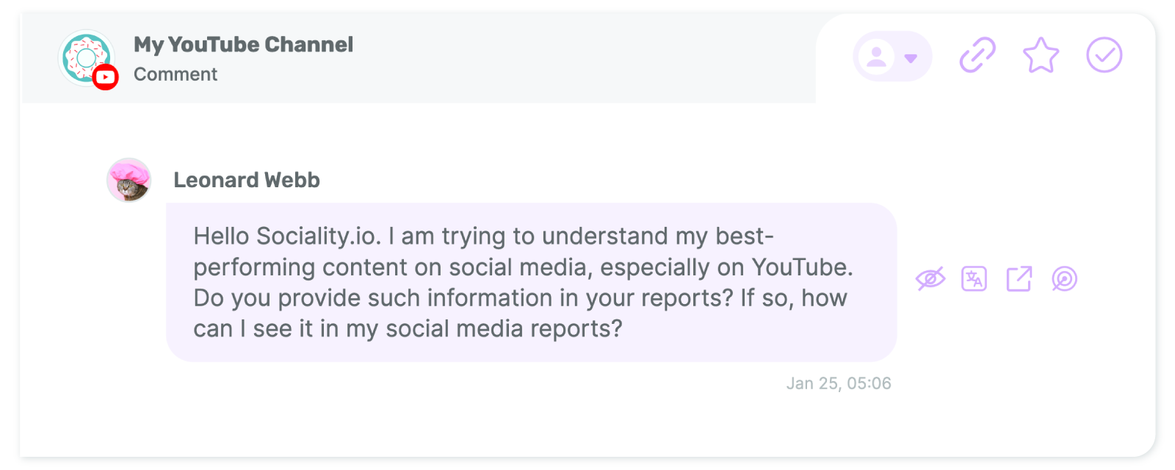Star this conversation
Viewport: 1175px width, 470px height.
pos(1041,55)
